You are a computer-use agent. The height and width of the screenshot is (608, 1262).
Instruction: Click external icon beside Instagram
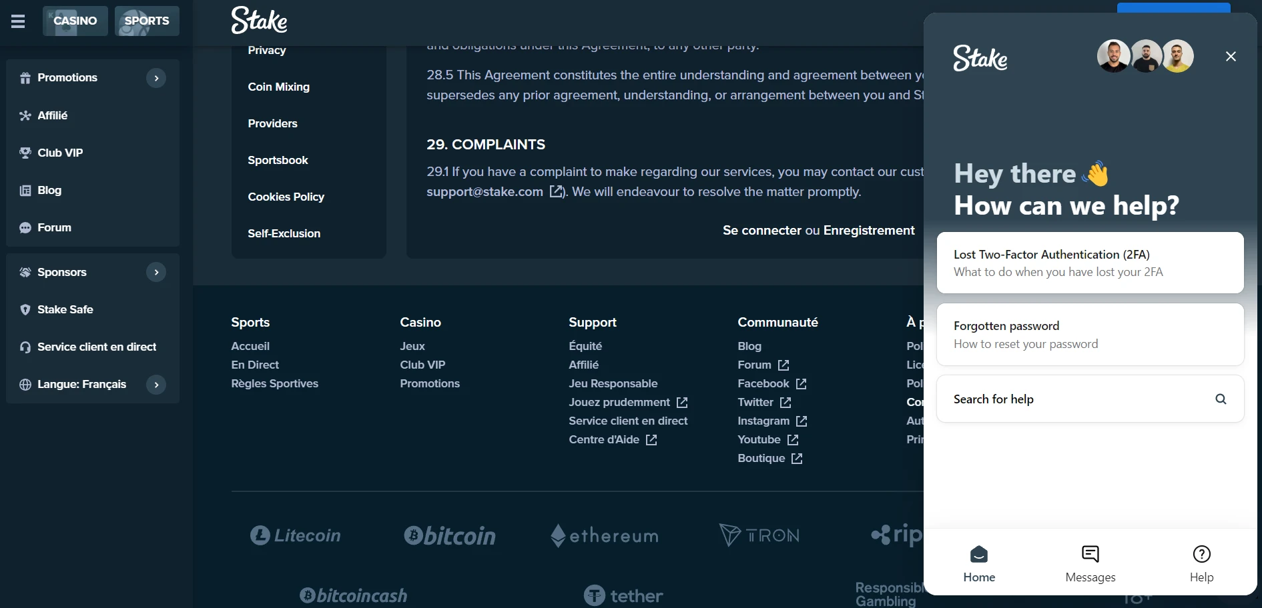click(802, 421)
